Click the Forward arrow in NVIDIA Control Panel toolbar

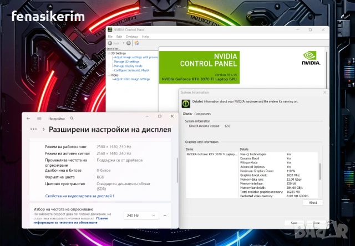(x=128, y=43)
